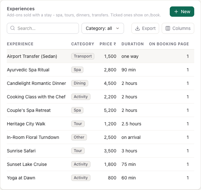The height and width of the screenshot is (190, 201).
Task: Click 2 hours duration for Candlelight Dinner
Action: click(x=129, y=83)
